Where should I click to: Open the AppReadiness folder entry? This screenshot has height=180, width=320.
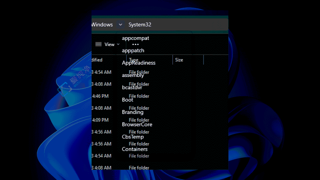[x=139, y=63]
